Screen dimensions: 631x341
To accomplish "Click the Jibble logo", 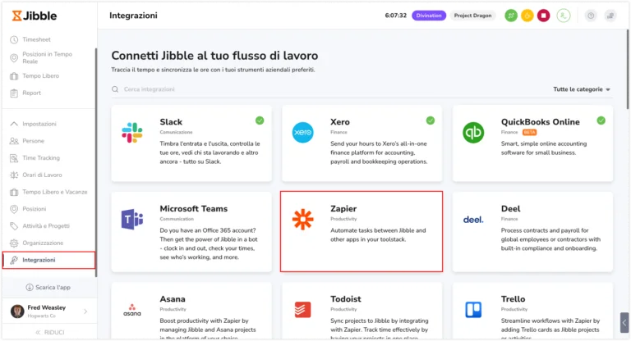I will click(35, 16).
